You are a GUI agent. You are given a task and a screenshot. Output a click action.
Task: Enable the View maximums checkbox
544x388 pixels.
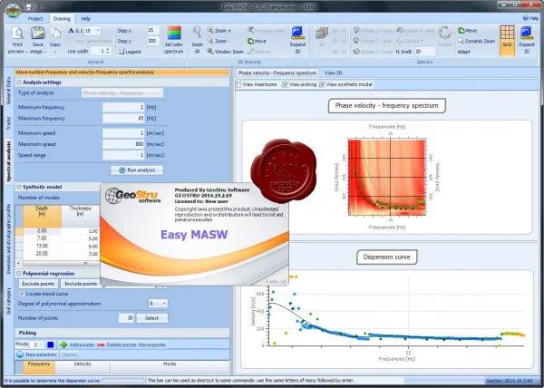pos(238,84)
